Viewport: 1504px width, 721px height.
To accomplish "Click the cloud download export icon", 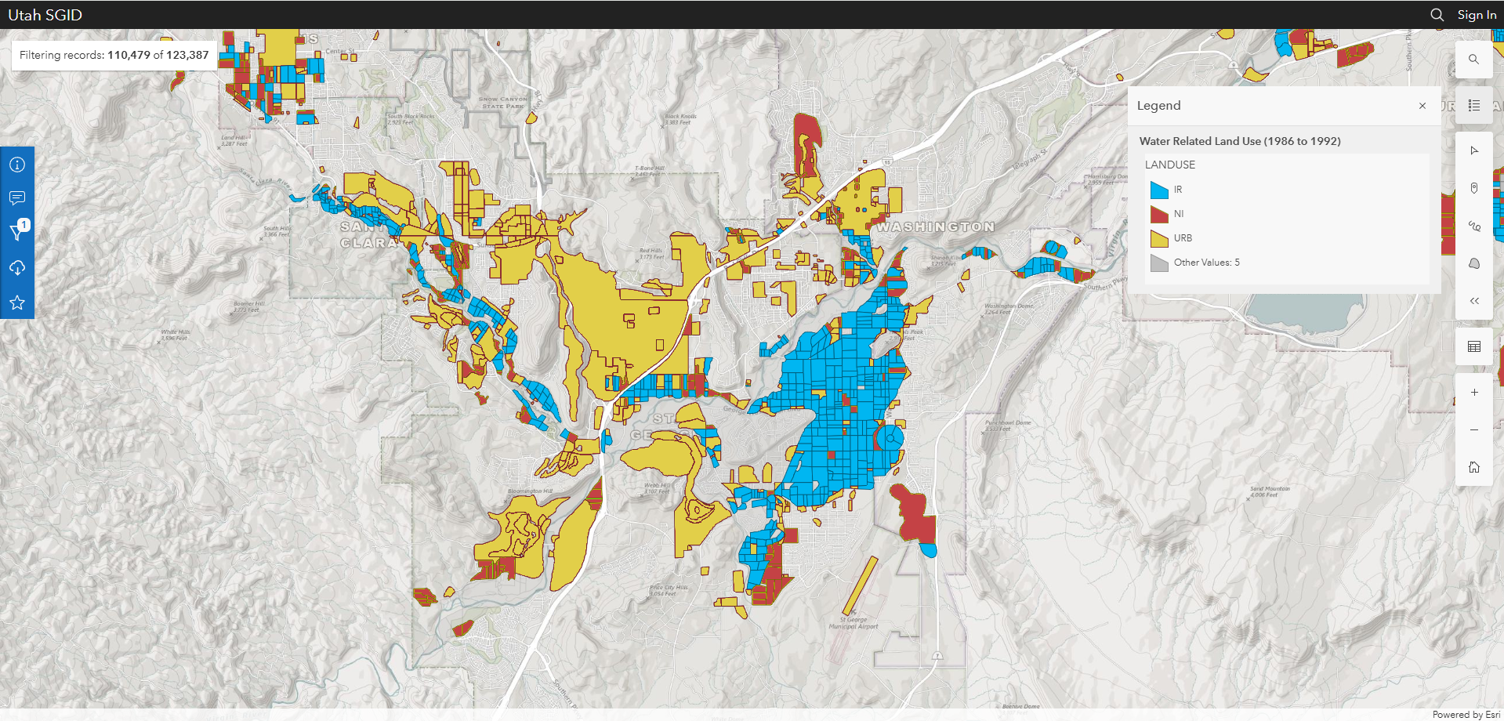I will point(17,268).
